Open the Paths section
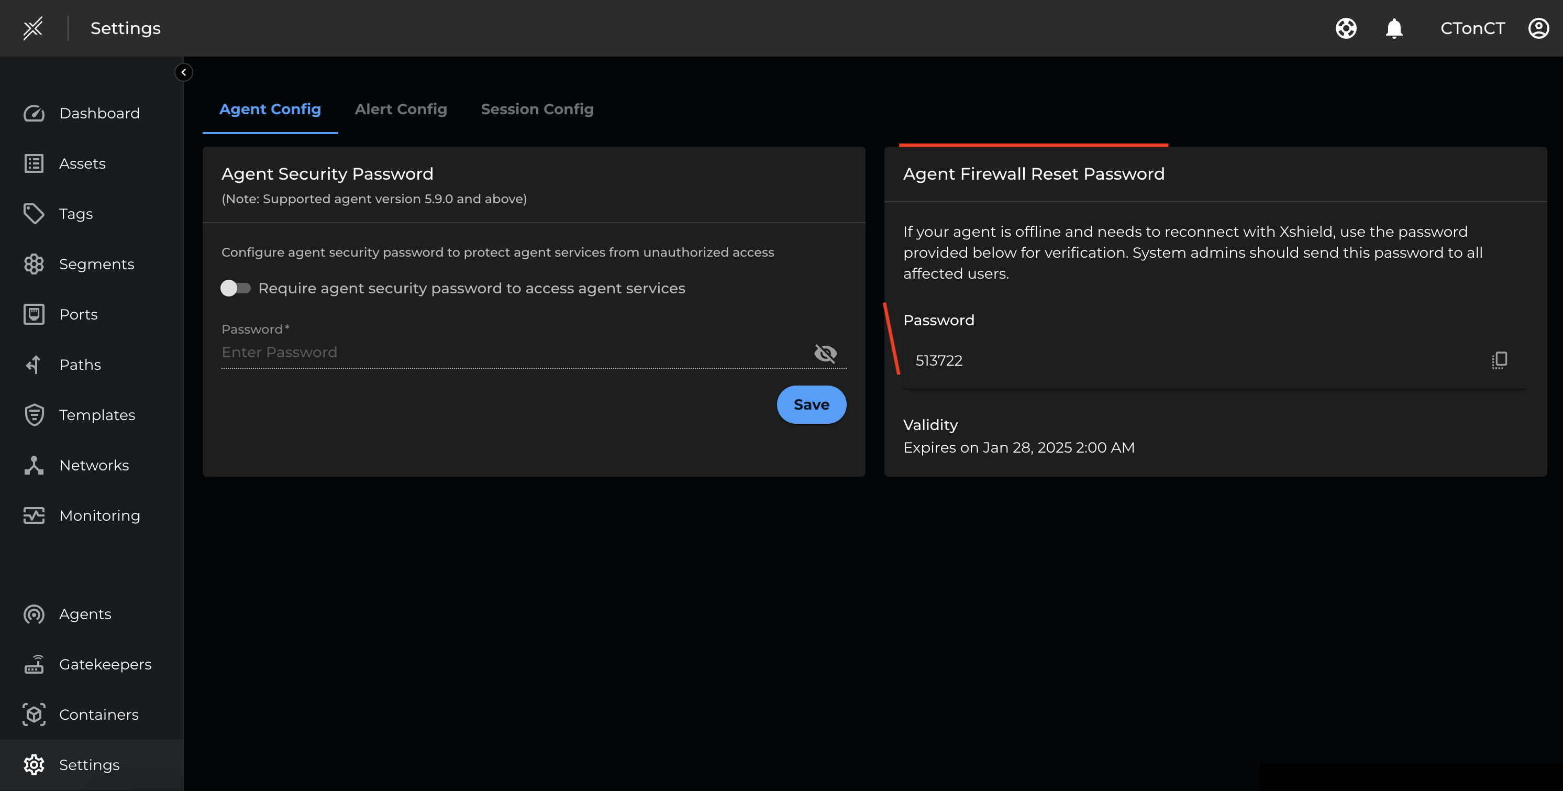This screenshot has width=1563, height=791. [80, 364]
